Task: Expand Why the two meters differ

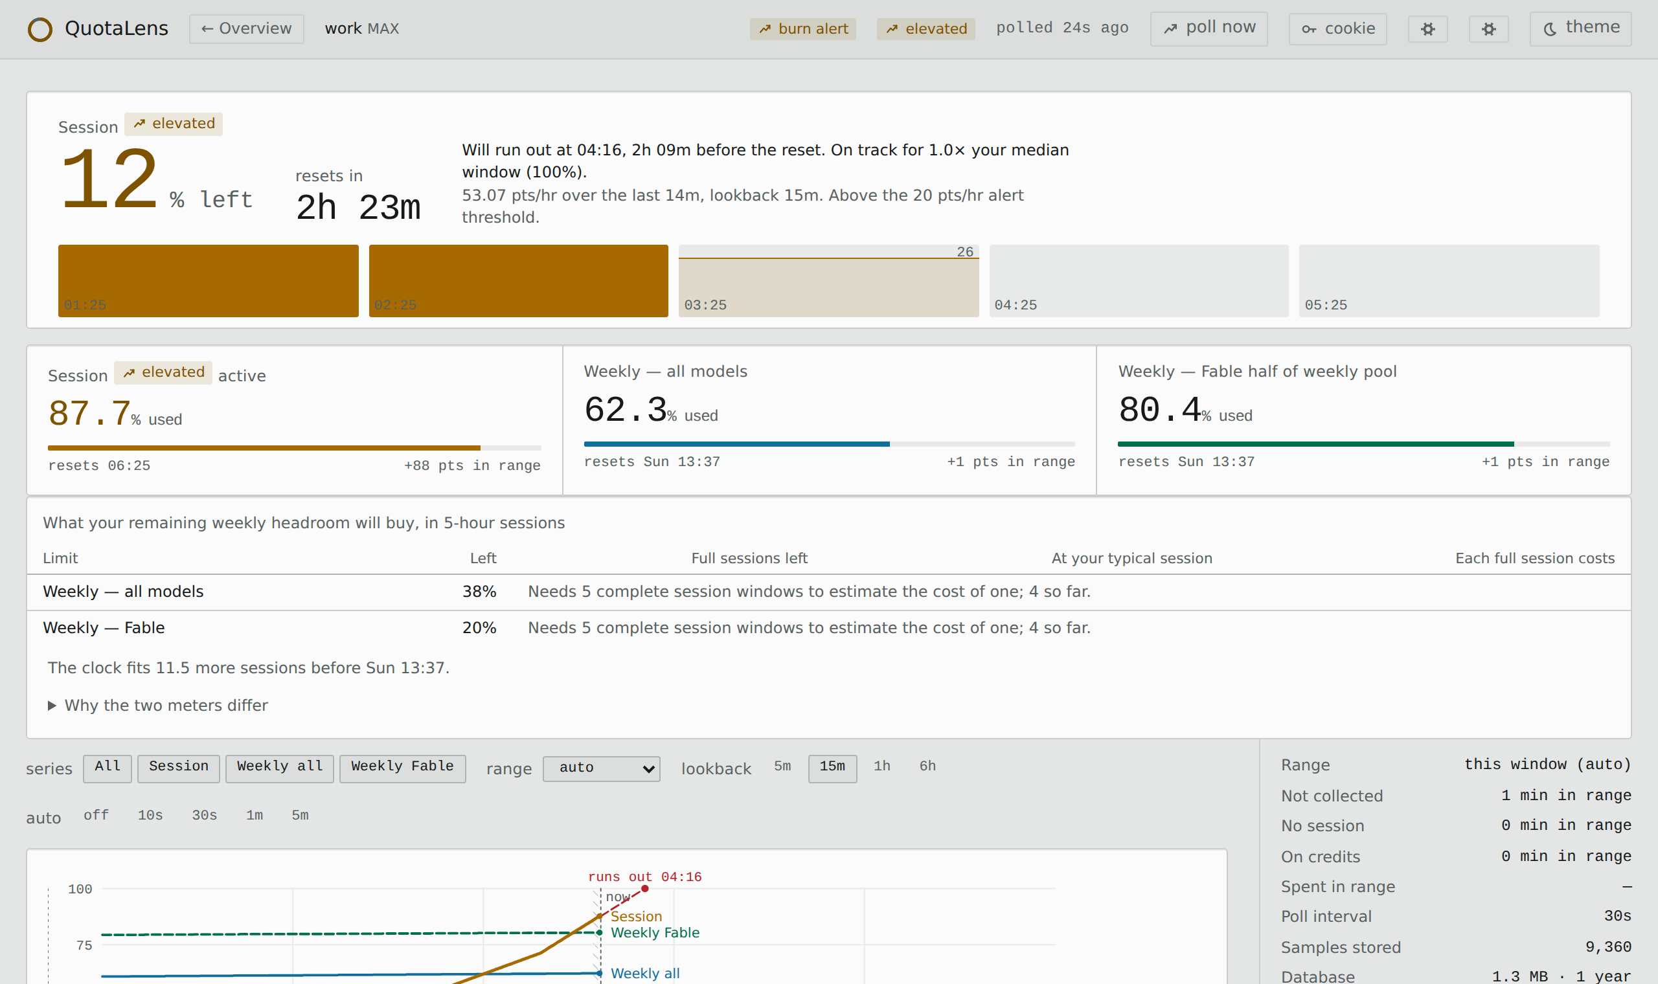Action: click(158, 706)
